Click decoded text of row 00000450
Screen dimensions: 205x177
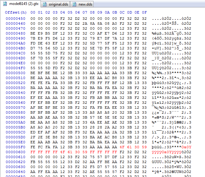point(171,19)
